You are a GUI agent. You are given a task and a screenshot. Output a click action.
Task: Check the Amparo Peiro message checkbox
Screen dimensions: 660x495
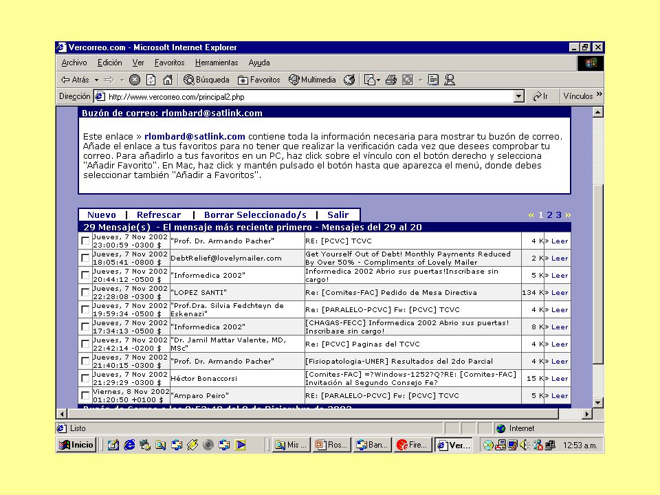click(85, 395)
